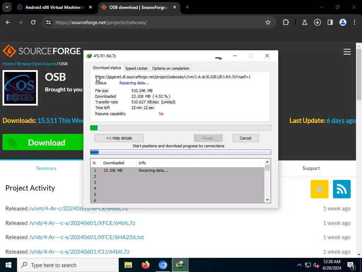Click the Downloaded column header
Viewport: 362px width, 272px height.
(119, 163)
